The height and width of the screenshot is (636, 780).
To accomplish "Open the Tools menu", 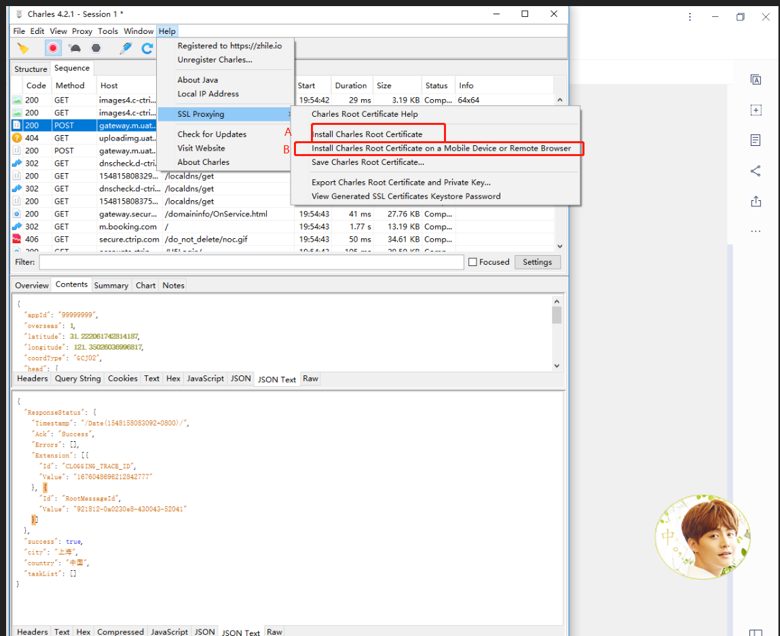I will [108, 31].
